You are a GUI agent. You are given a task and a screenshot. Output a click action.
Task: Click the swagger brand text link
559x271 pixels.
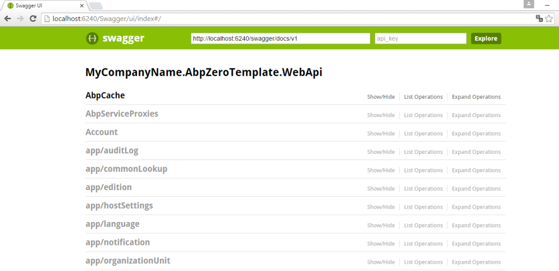coord(124,38)
